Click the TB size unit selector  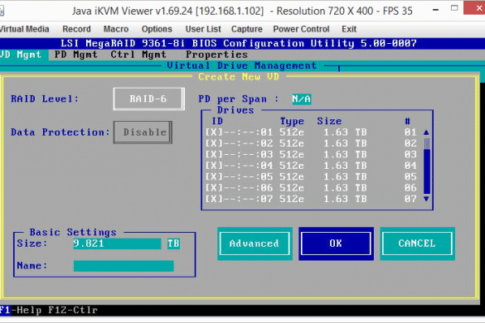tap(173, 243)
